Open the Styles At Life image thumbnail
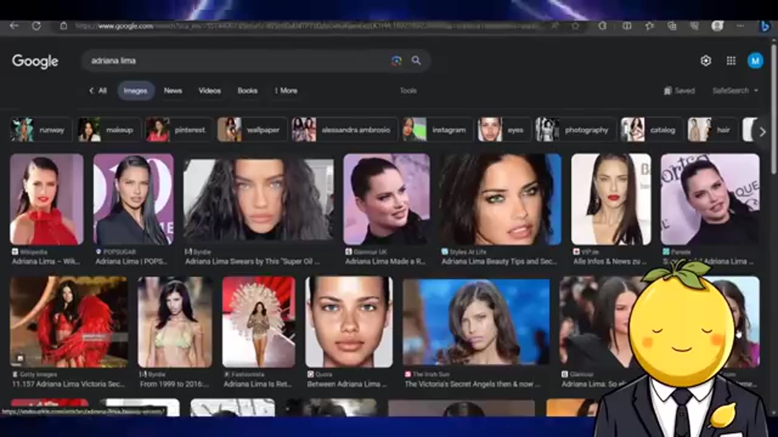 coord(501,199)
